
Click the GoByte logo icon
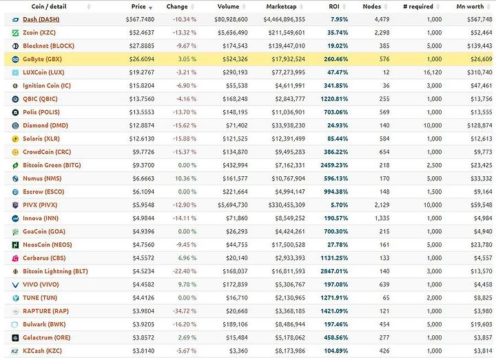[15, 59]
